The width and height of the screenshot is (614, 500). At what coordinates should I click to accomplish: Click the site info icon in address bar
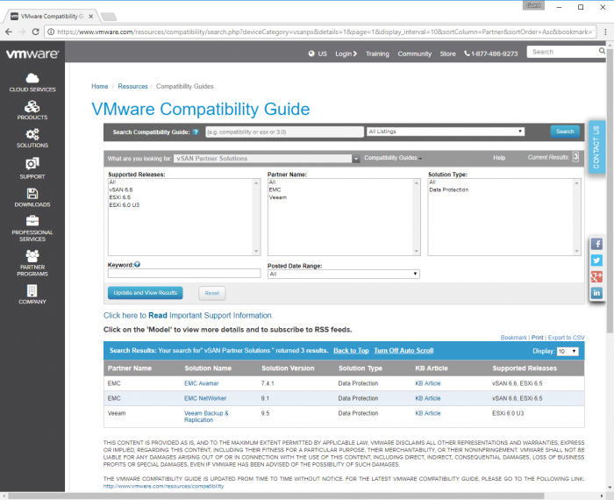pyautogui.click(x=51, y=32)
